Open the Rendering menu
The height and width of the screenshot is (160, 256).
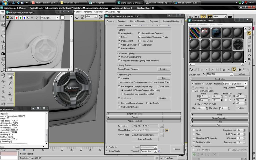(88, 12)
